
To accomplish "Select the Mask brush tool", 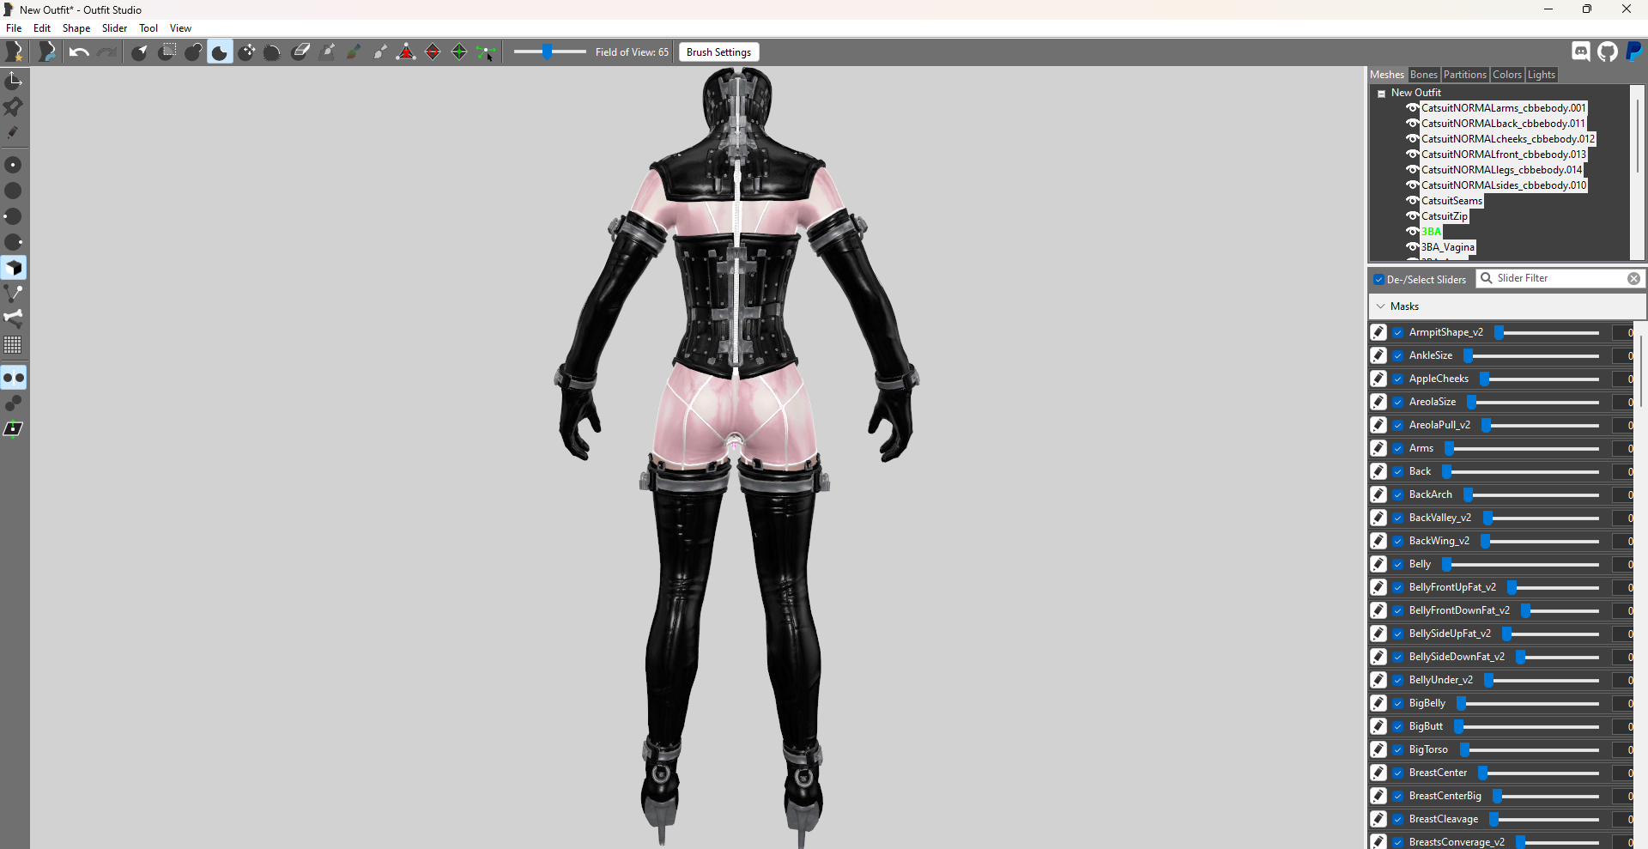I will [167, 52].
